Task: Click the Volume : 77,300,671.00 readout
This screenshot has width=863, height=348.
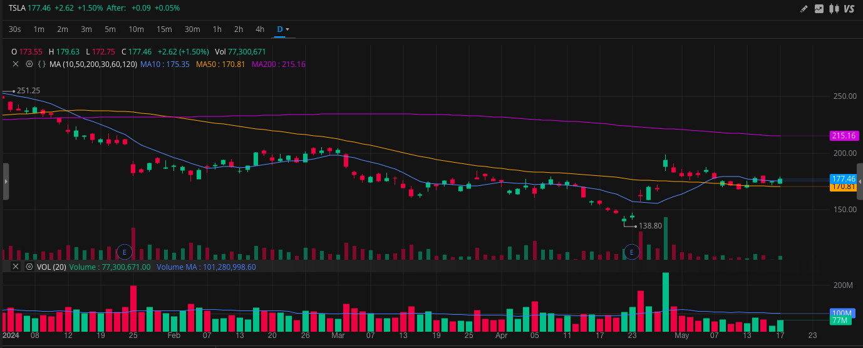Action: pyautogui.click(x=110, y=267)
